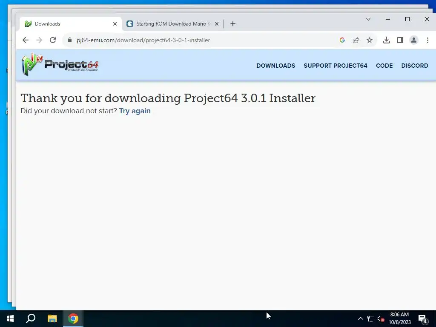
Task: Click the 'Thank you for downloading' heading
Action: 168,98
